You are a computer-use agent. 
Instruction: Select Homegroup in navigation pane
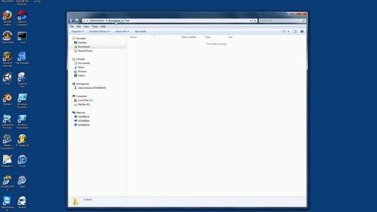click(82, 84)
